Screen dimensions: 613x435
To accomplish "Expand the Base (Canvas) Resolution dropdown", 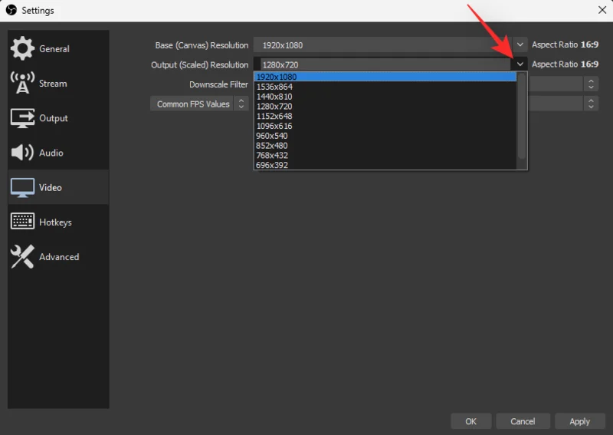I will [x=520, y=45].
